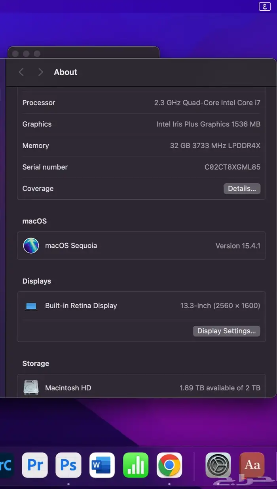Click the Built-in Retina Display icon

(31, 306)
